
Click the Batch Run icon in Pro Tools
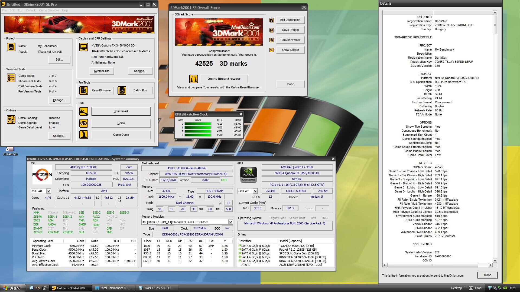[x=122, y=90]
